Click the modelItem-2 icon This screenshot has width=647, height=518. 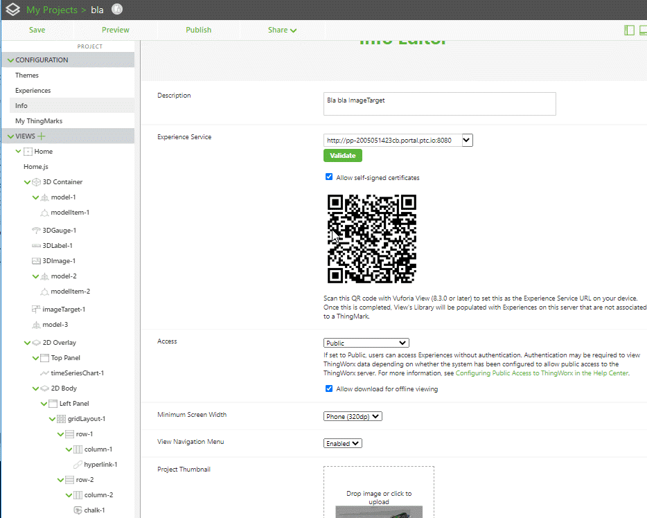(44, 292)
